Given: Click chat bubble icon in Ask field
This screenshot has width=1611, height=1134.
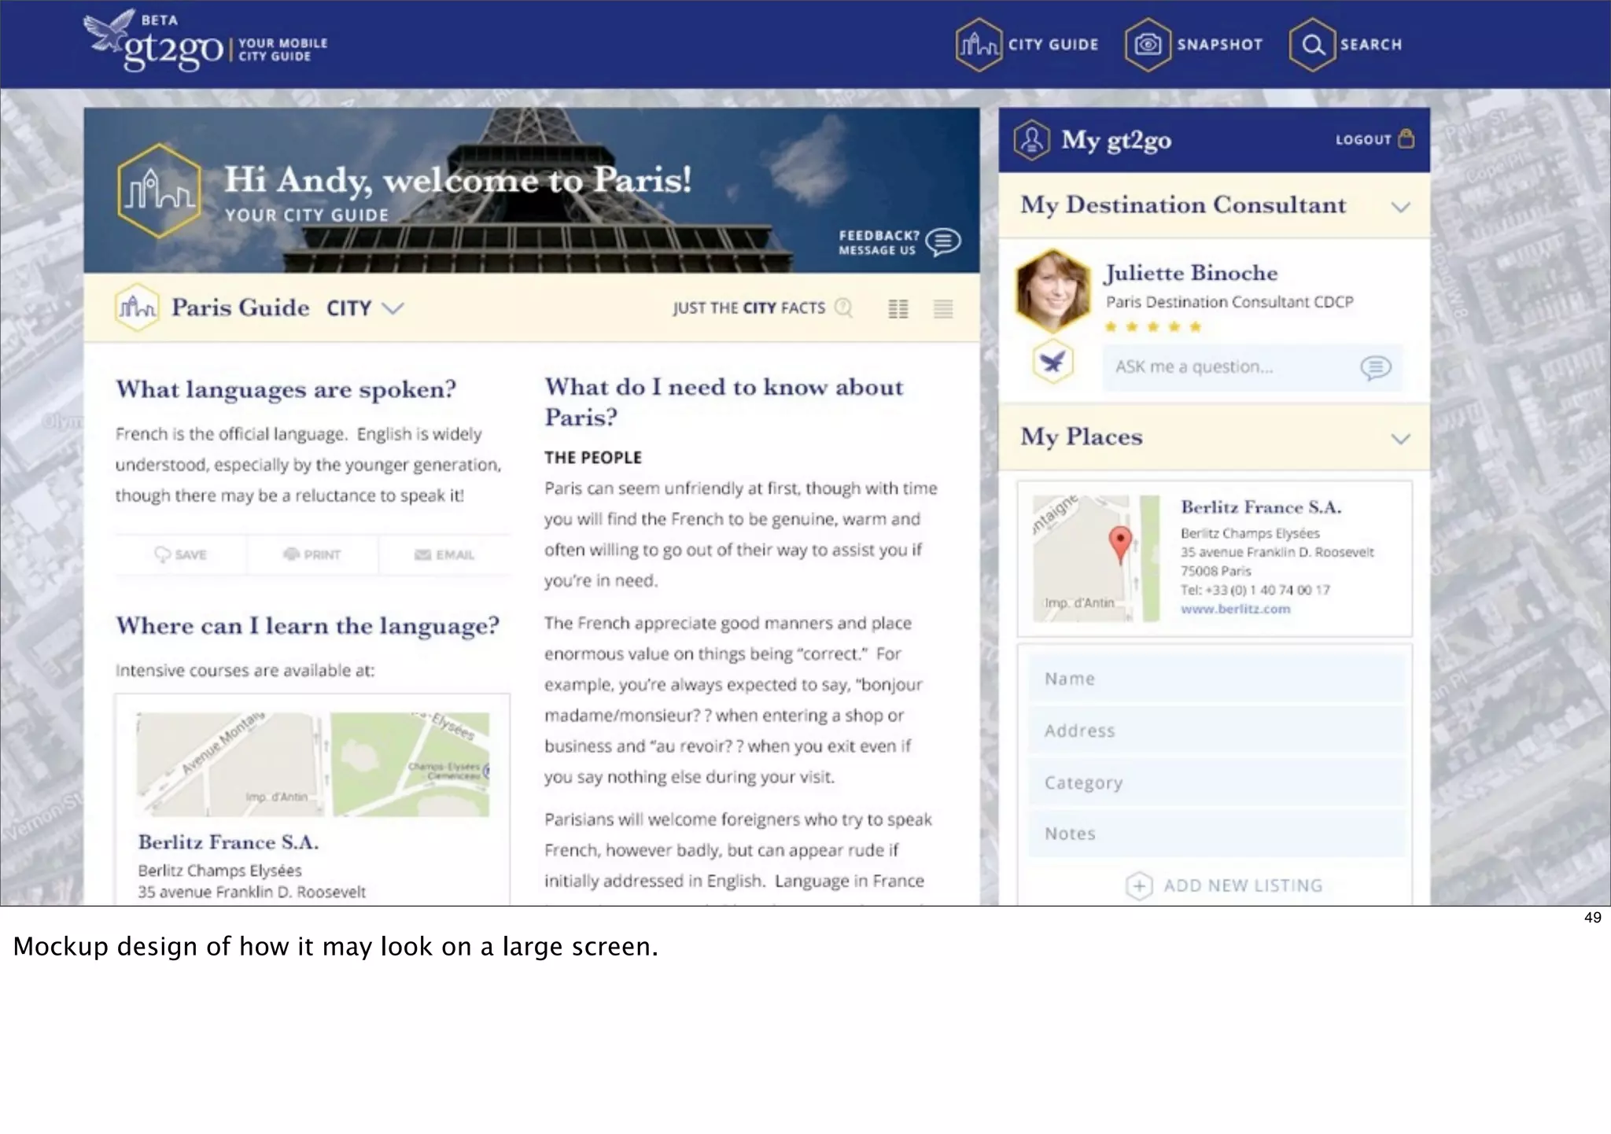Looking at the screenshot, I should [1375, 367].
